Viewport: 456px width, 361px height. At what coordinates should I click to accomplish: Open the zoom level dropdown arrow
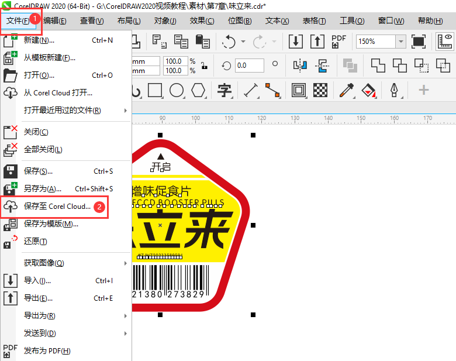point(400,42)
